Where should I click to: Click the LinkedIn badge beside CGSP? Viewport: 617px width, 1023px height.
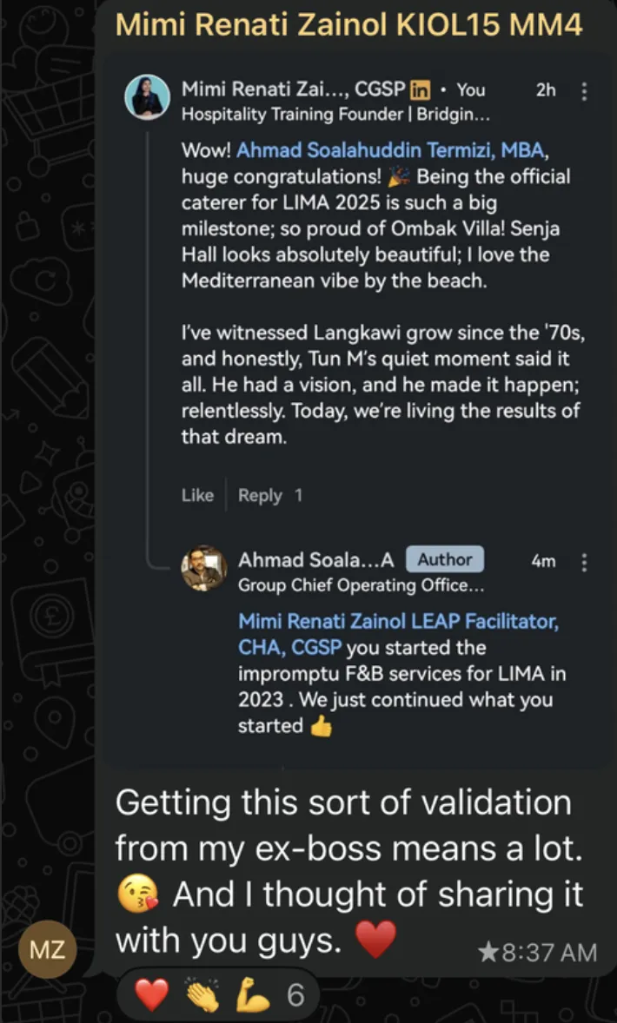421,89
